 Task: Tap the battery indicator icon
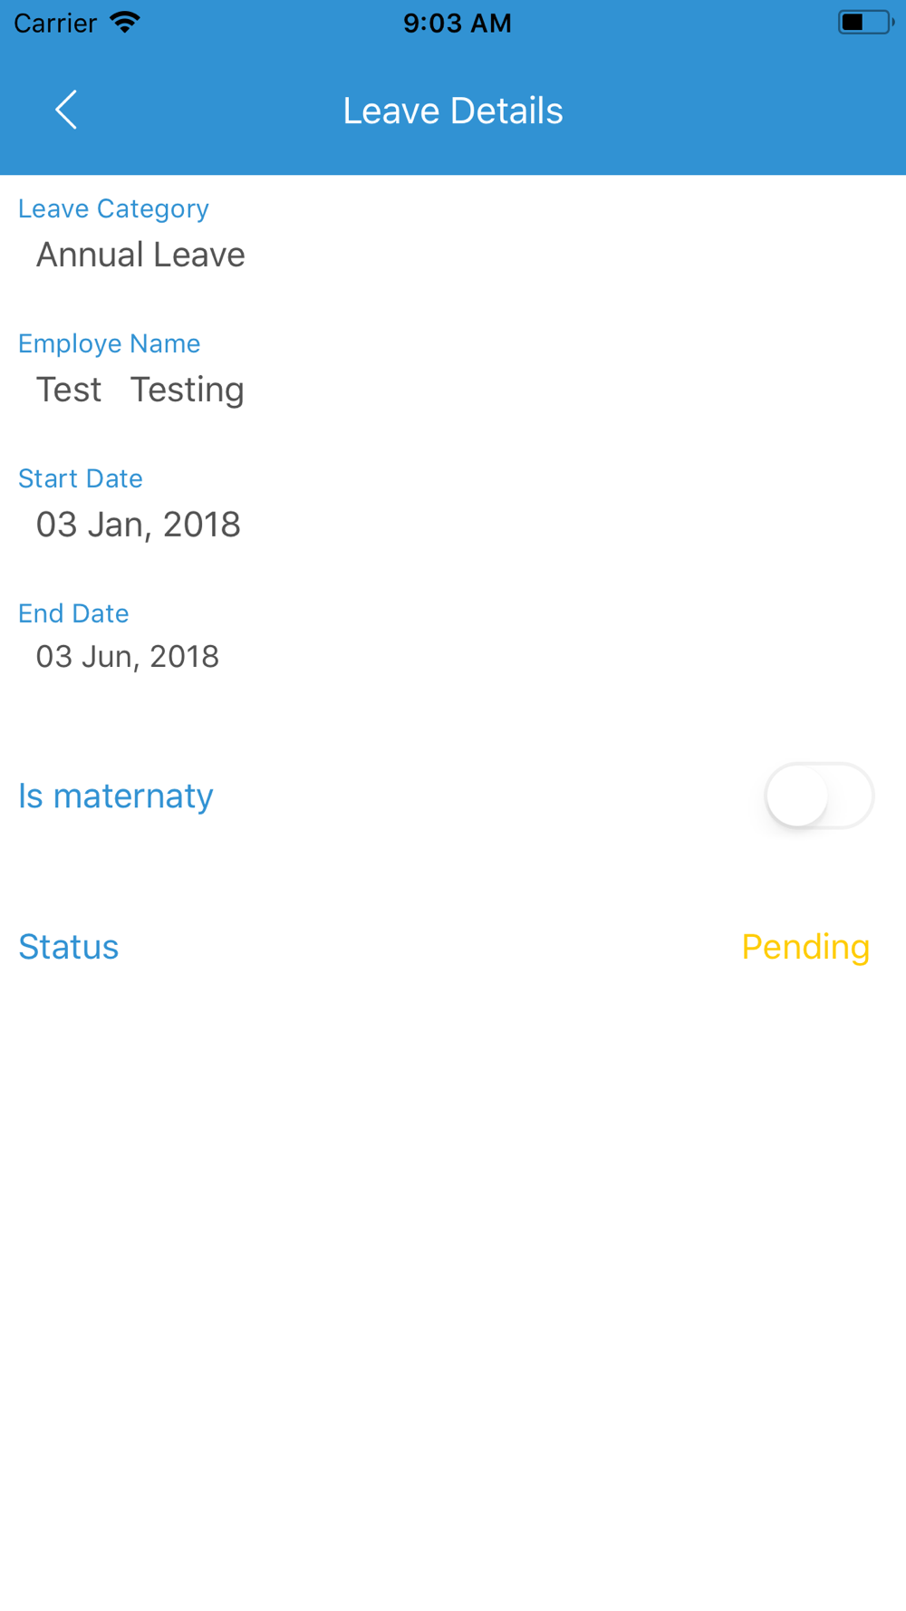point(864,23)
